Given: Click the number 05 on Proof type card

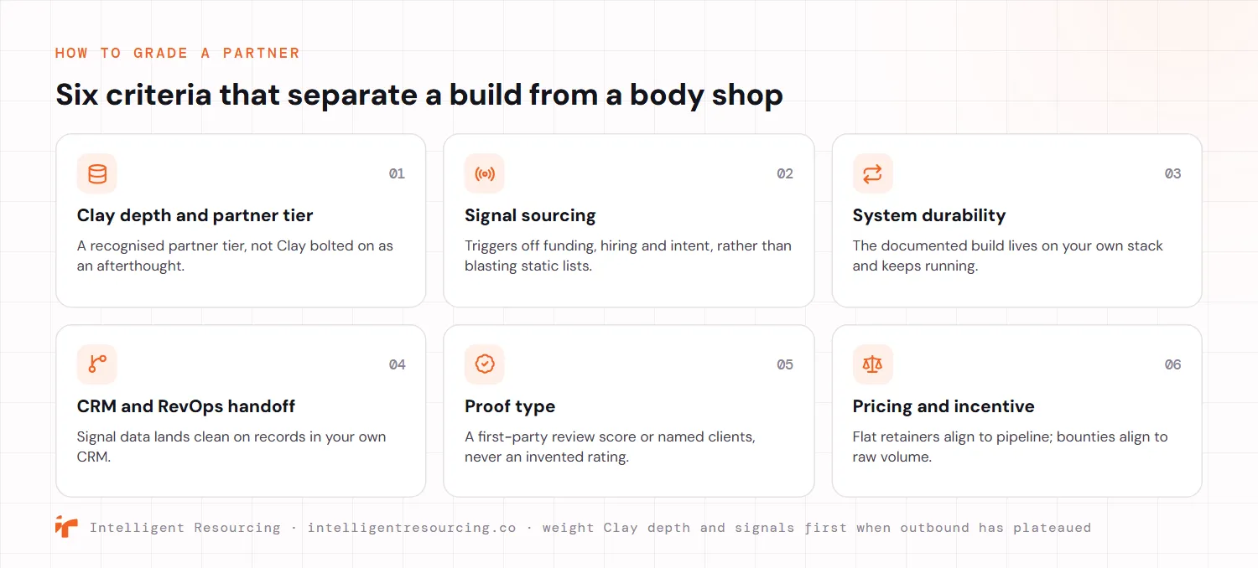Looking at the screenshot, I should pos(785,364).
